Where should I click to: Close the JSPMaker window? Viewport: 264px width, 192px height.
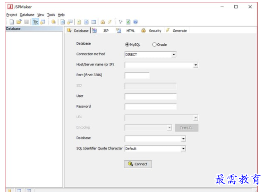point(250,7)
